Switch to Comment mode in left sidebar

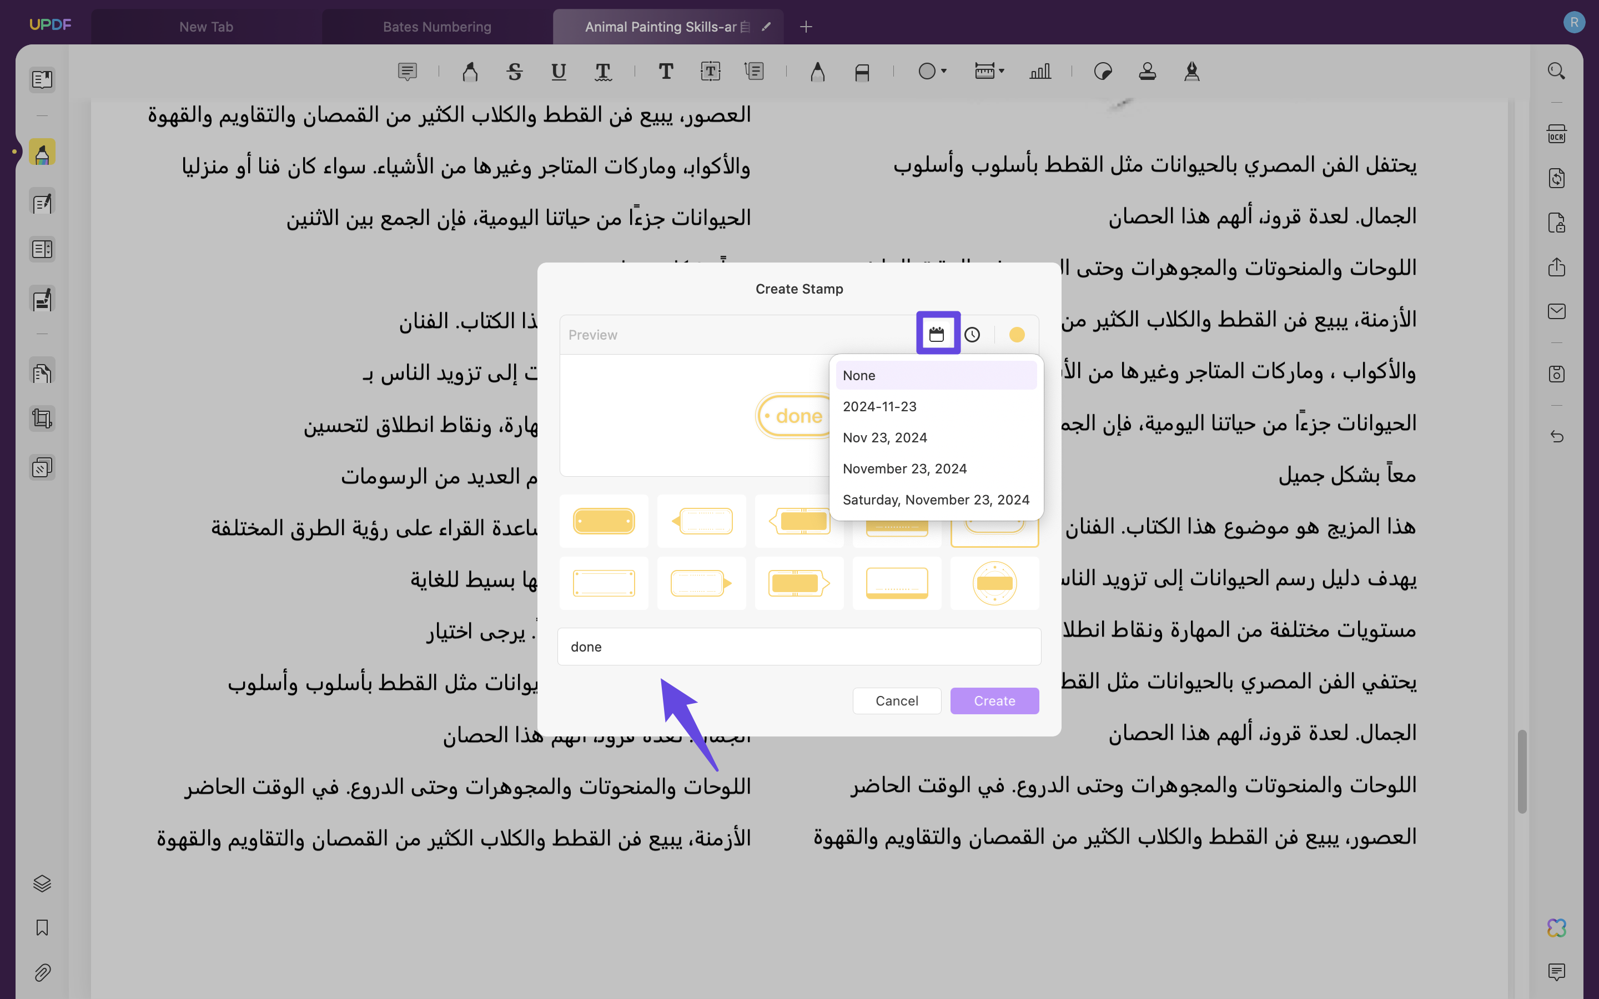click(x=42, y=153)
